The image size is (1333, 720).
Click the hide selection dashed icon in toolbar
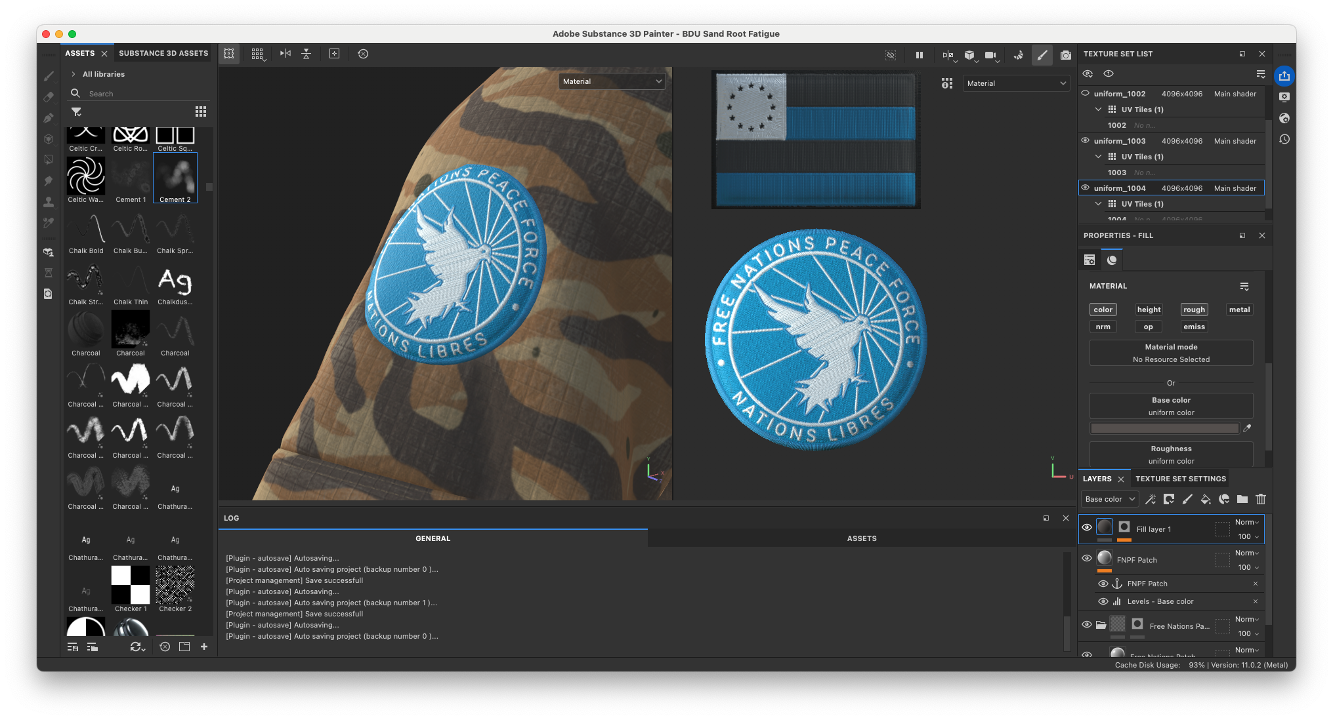click(891, 54)
